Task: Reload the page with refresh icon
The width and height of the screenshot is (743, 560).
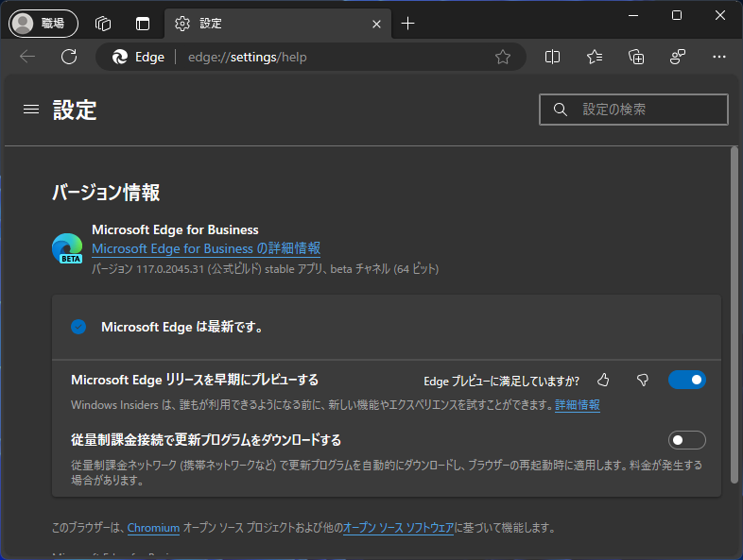Action: tap(69, 57)
